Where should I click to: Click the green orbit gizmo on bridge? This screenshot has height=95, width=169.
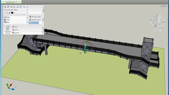[x=86, y=47]
